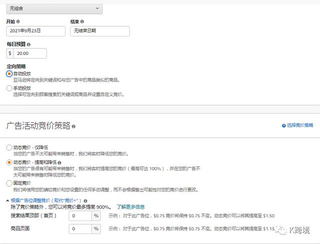The width and height of the screenshot is (320, 244).
Task: Open start date field 2021年9月23日
Action: coord(35,31)
